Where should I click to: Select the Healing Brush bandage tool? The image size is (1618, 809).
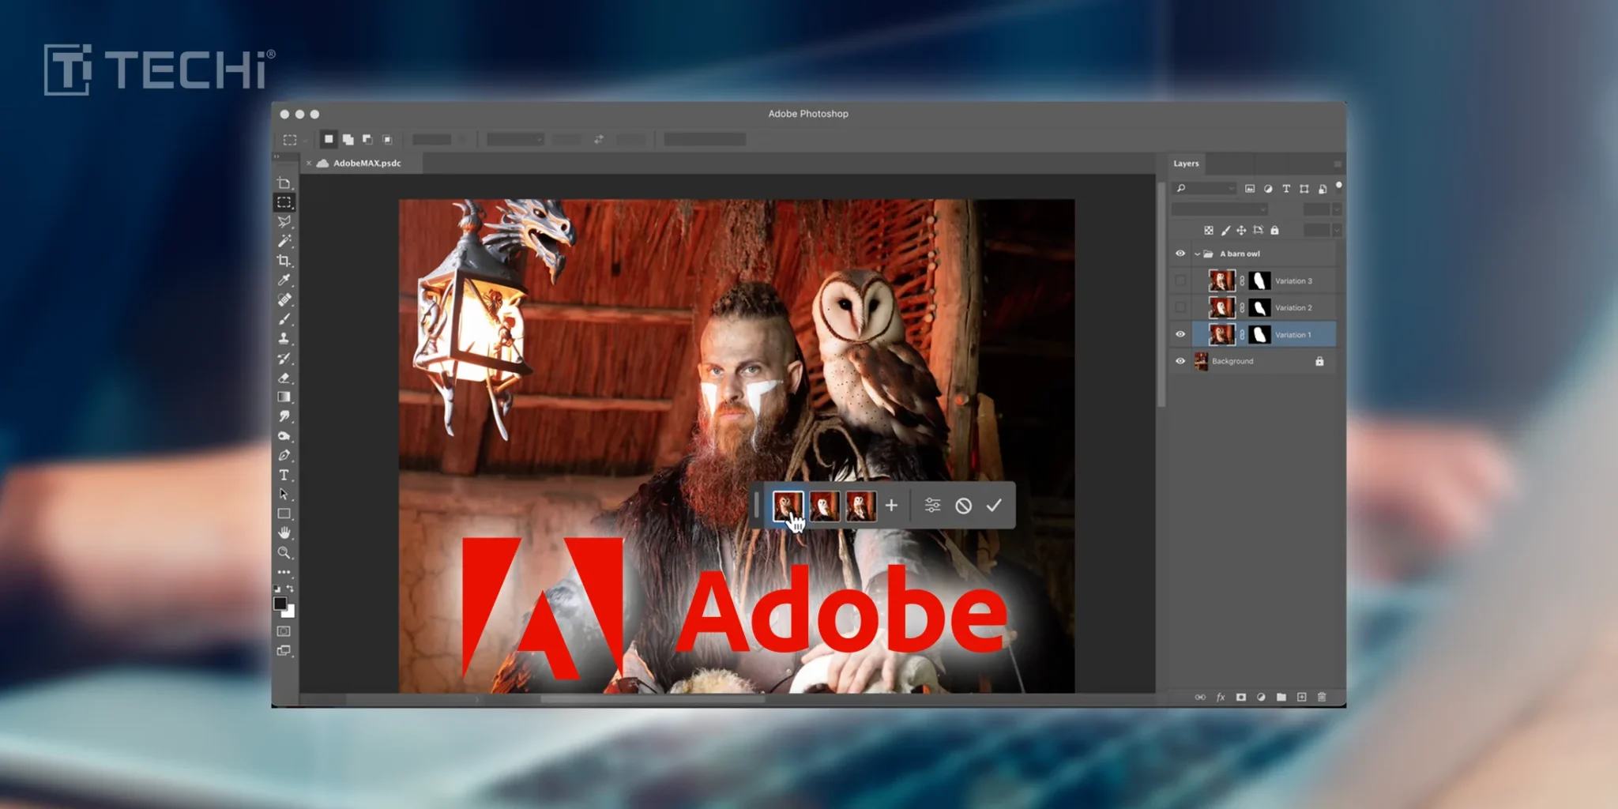pyautogui.click(x=284, y=299)
